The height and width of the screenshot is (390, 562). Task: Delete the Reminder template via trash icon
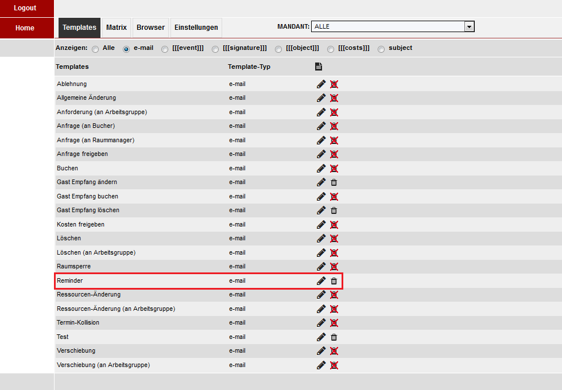334,281
